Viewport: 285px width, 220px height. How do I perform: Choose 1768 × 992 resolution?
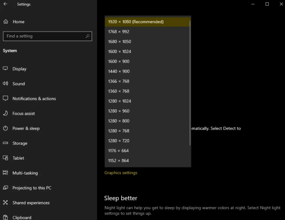point(148,32)
